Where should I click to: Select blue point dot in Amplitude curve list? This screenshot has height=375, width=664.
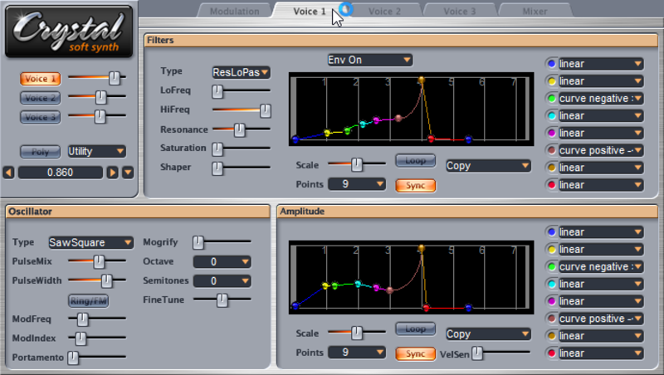click(x=551, y=232)
